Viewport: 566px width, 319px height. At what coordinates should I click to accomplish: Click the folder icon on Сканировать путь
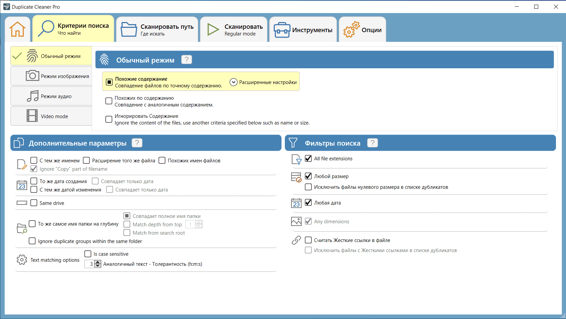click(129, 29)
